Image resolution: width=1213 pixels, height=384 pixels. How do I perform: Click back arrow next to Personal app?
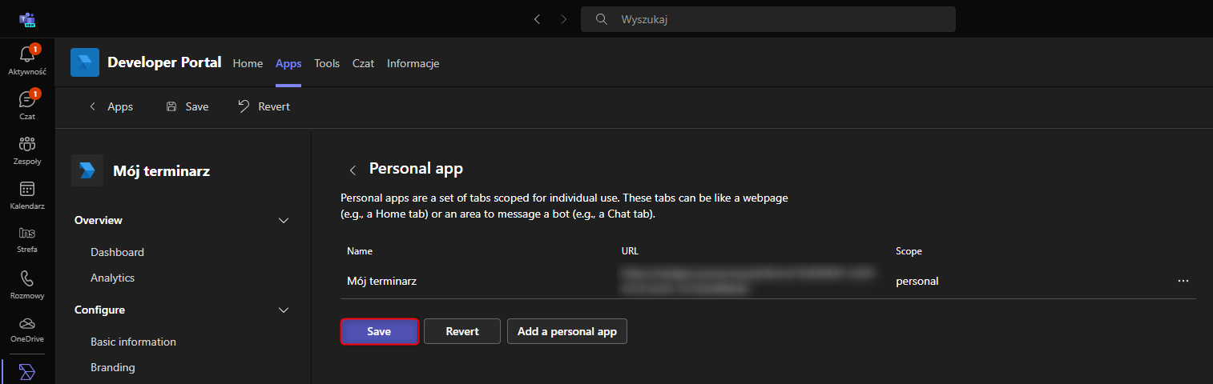[x=353, y=170]
